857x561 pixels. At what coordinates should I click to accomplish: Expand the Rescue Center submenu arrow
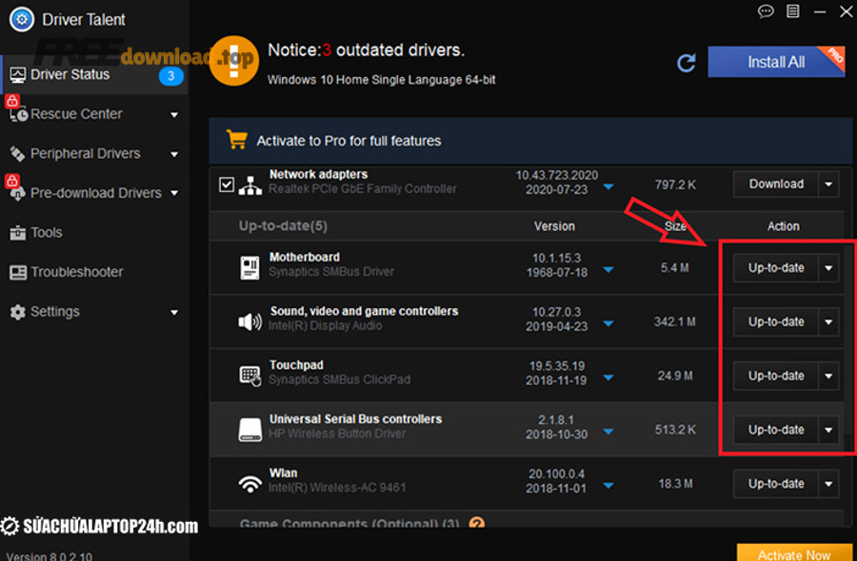coord(174,115)
